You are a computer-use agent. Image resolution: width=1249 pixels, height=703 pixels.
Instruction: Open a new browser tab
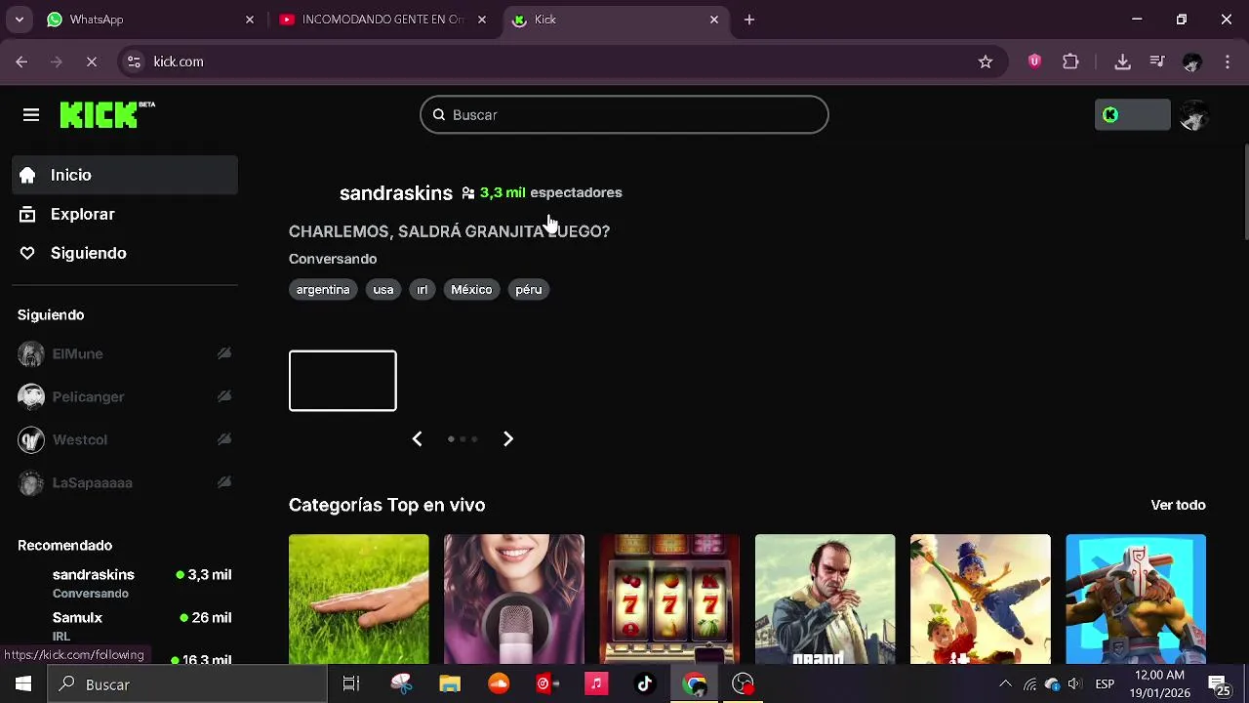click(x=749, y=20)
